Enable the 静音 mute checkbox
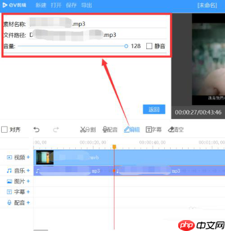The width and height of the screenshot is (225, 231). [149, 46]
